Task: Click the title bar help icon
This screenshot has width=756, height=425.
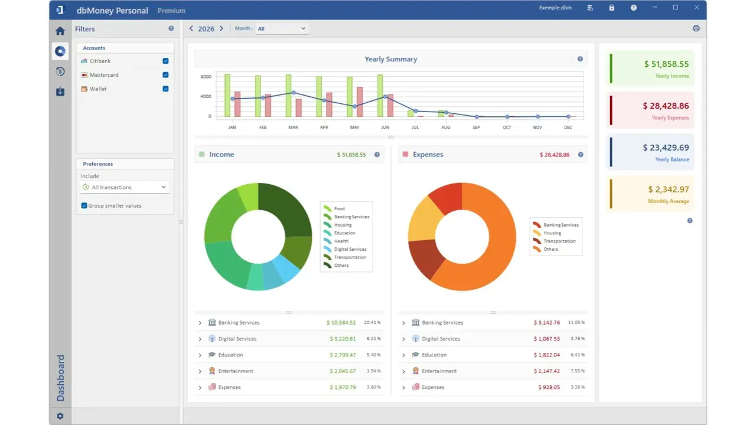Action: tap(634, 8)
